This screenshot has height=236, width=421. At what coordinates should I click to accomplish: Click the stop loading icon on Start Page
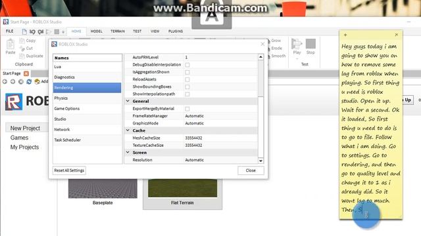click(20, 81)
